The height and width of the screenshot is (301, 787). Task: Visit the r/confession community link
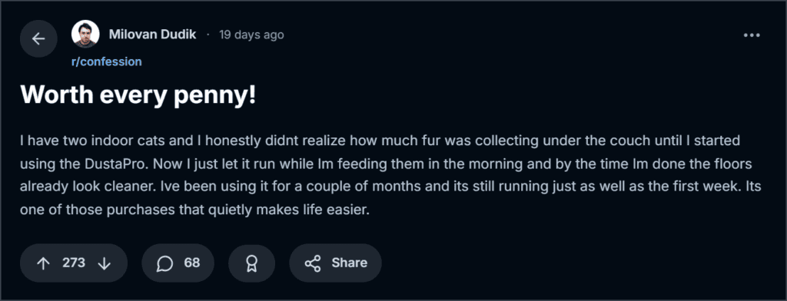[x=106, y=61]
